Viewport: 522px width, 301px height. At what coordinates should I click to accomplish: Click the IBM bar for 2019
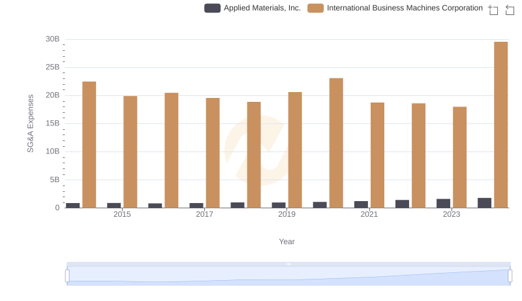295,150
